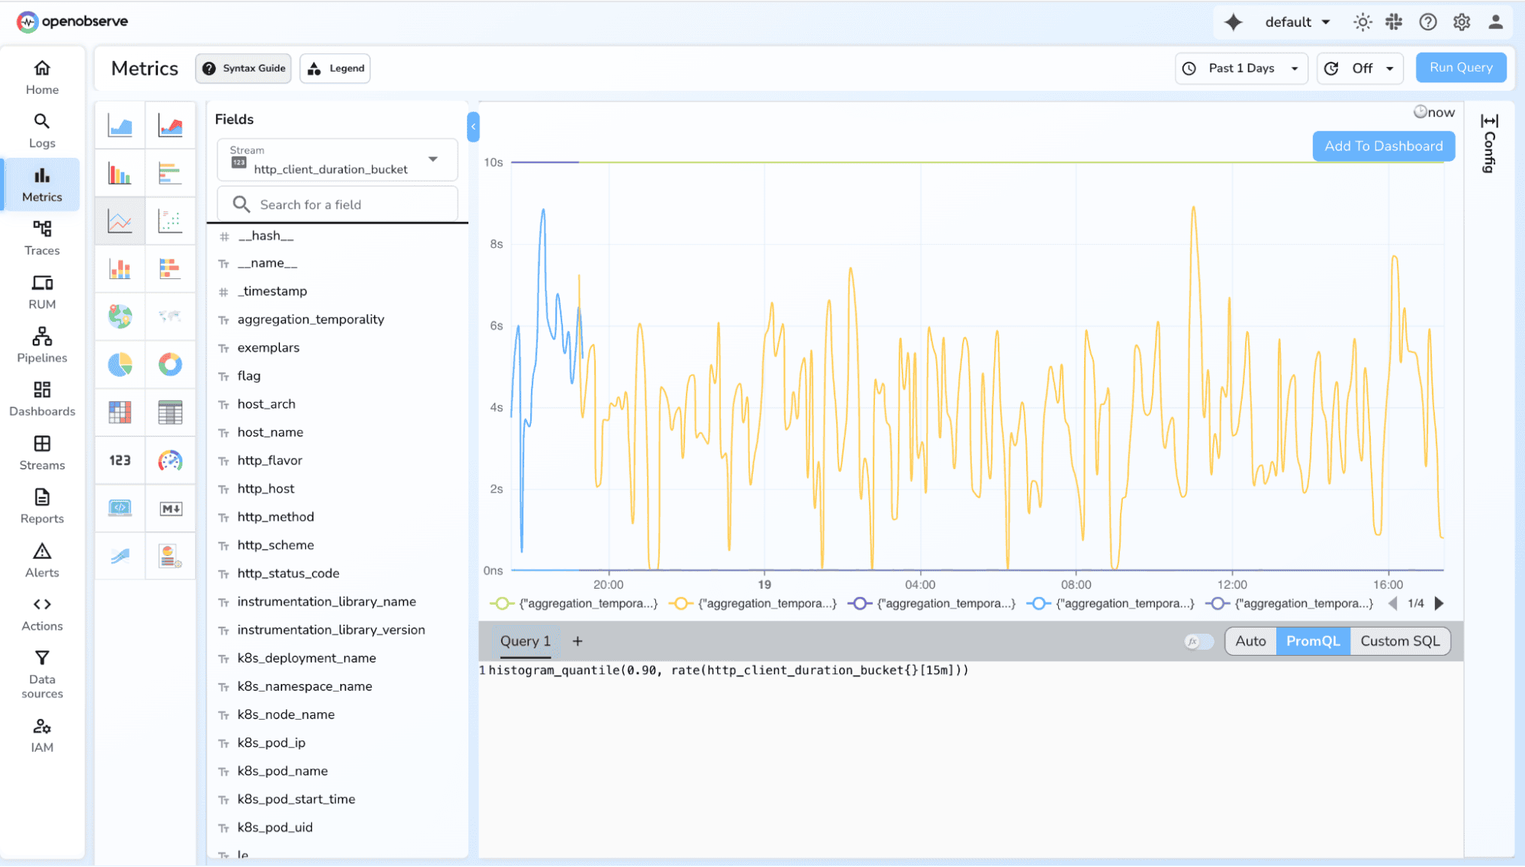This screenshot has height=867, width=1525.
Task: Navigate to Traces in the sidebar
Action: coord(41,236)
